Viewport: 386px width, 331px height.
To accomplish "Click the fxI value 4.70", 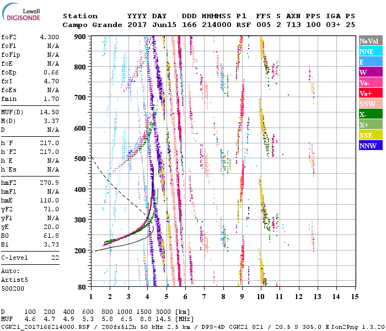I will [x=51, y=81].
